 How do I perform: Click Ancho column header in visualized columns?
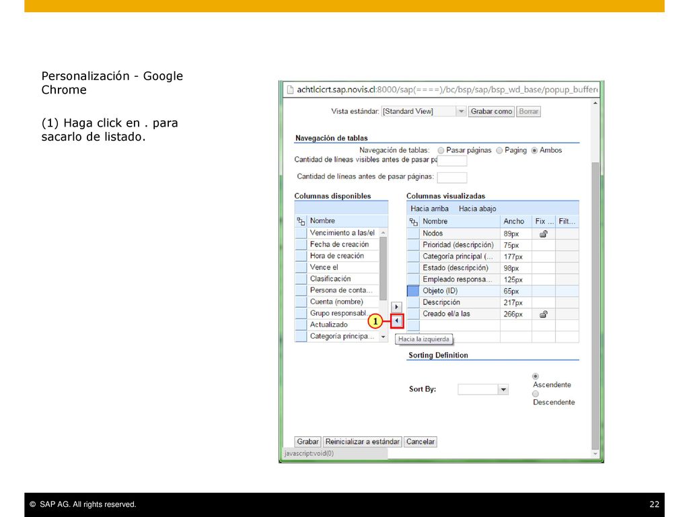516,221
